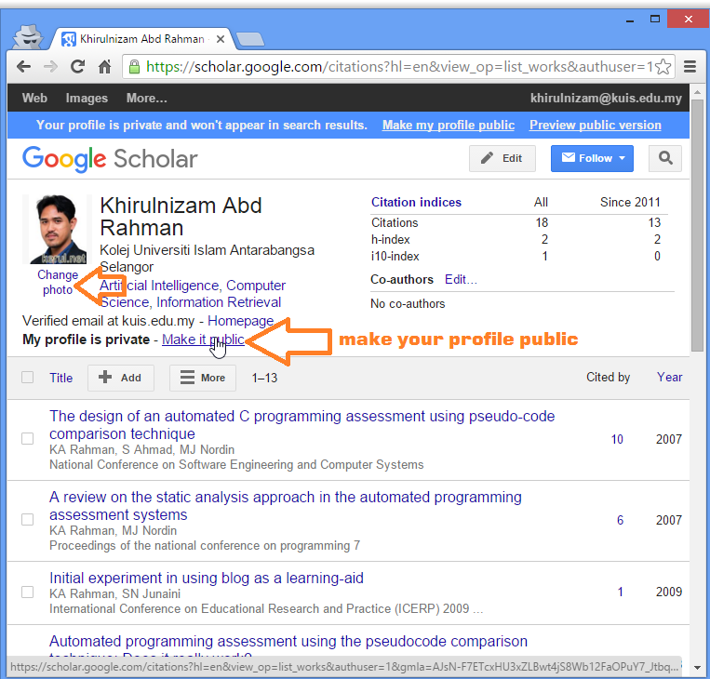The width and height of the screenshot is (710, 679).
Task: Bookmark this page with the star icon
Action: coord(663,67)
